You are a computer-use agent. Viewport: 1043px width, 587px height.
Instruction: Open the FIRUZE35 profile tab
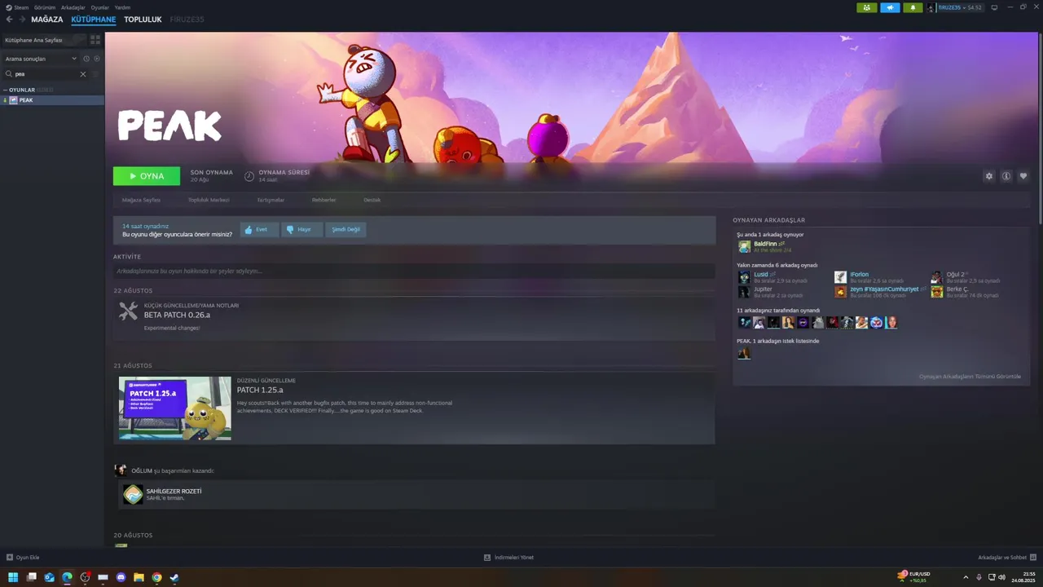187,20
